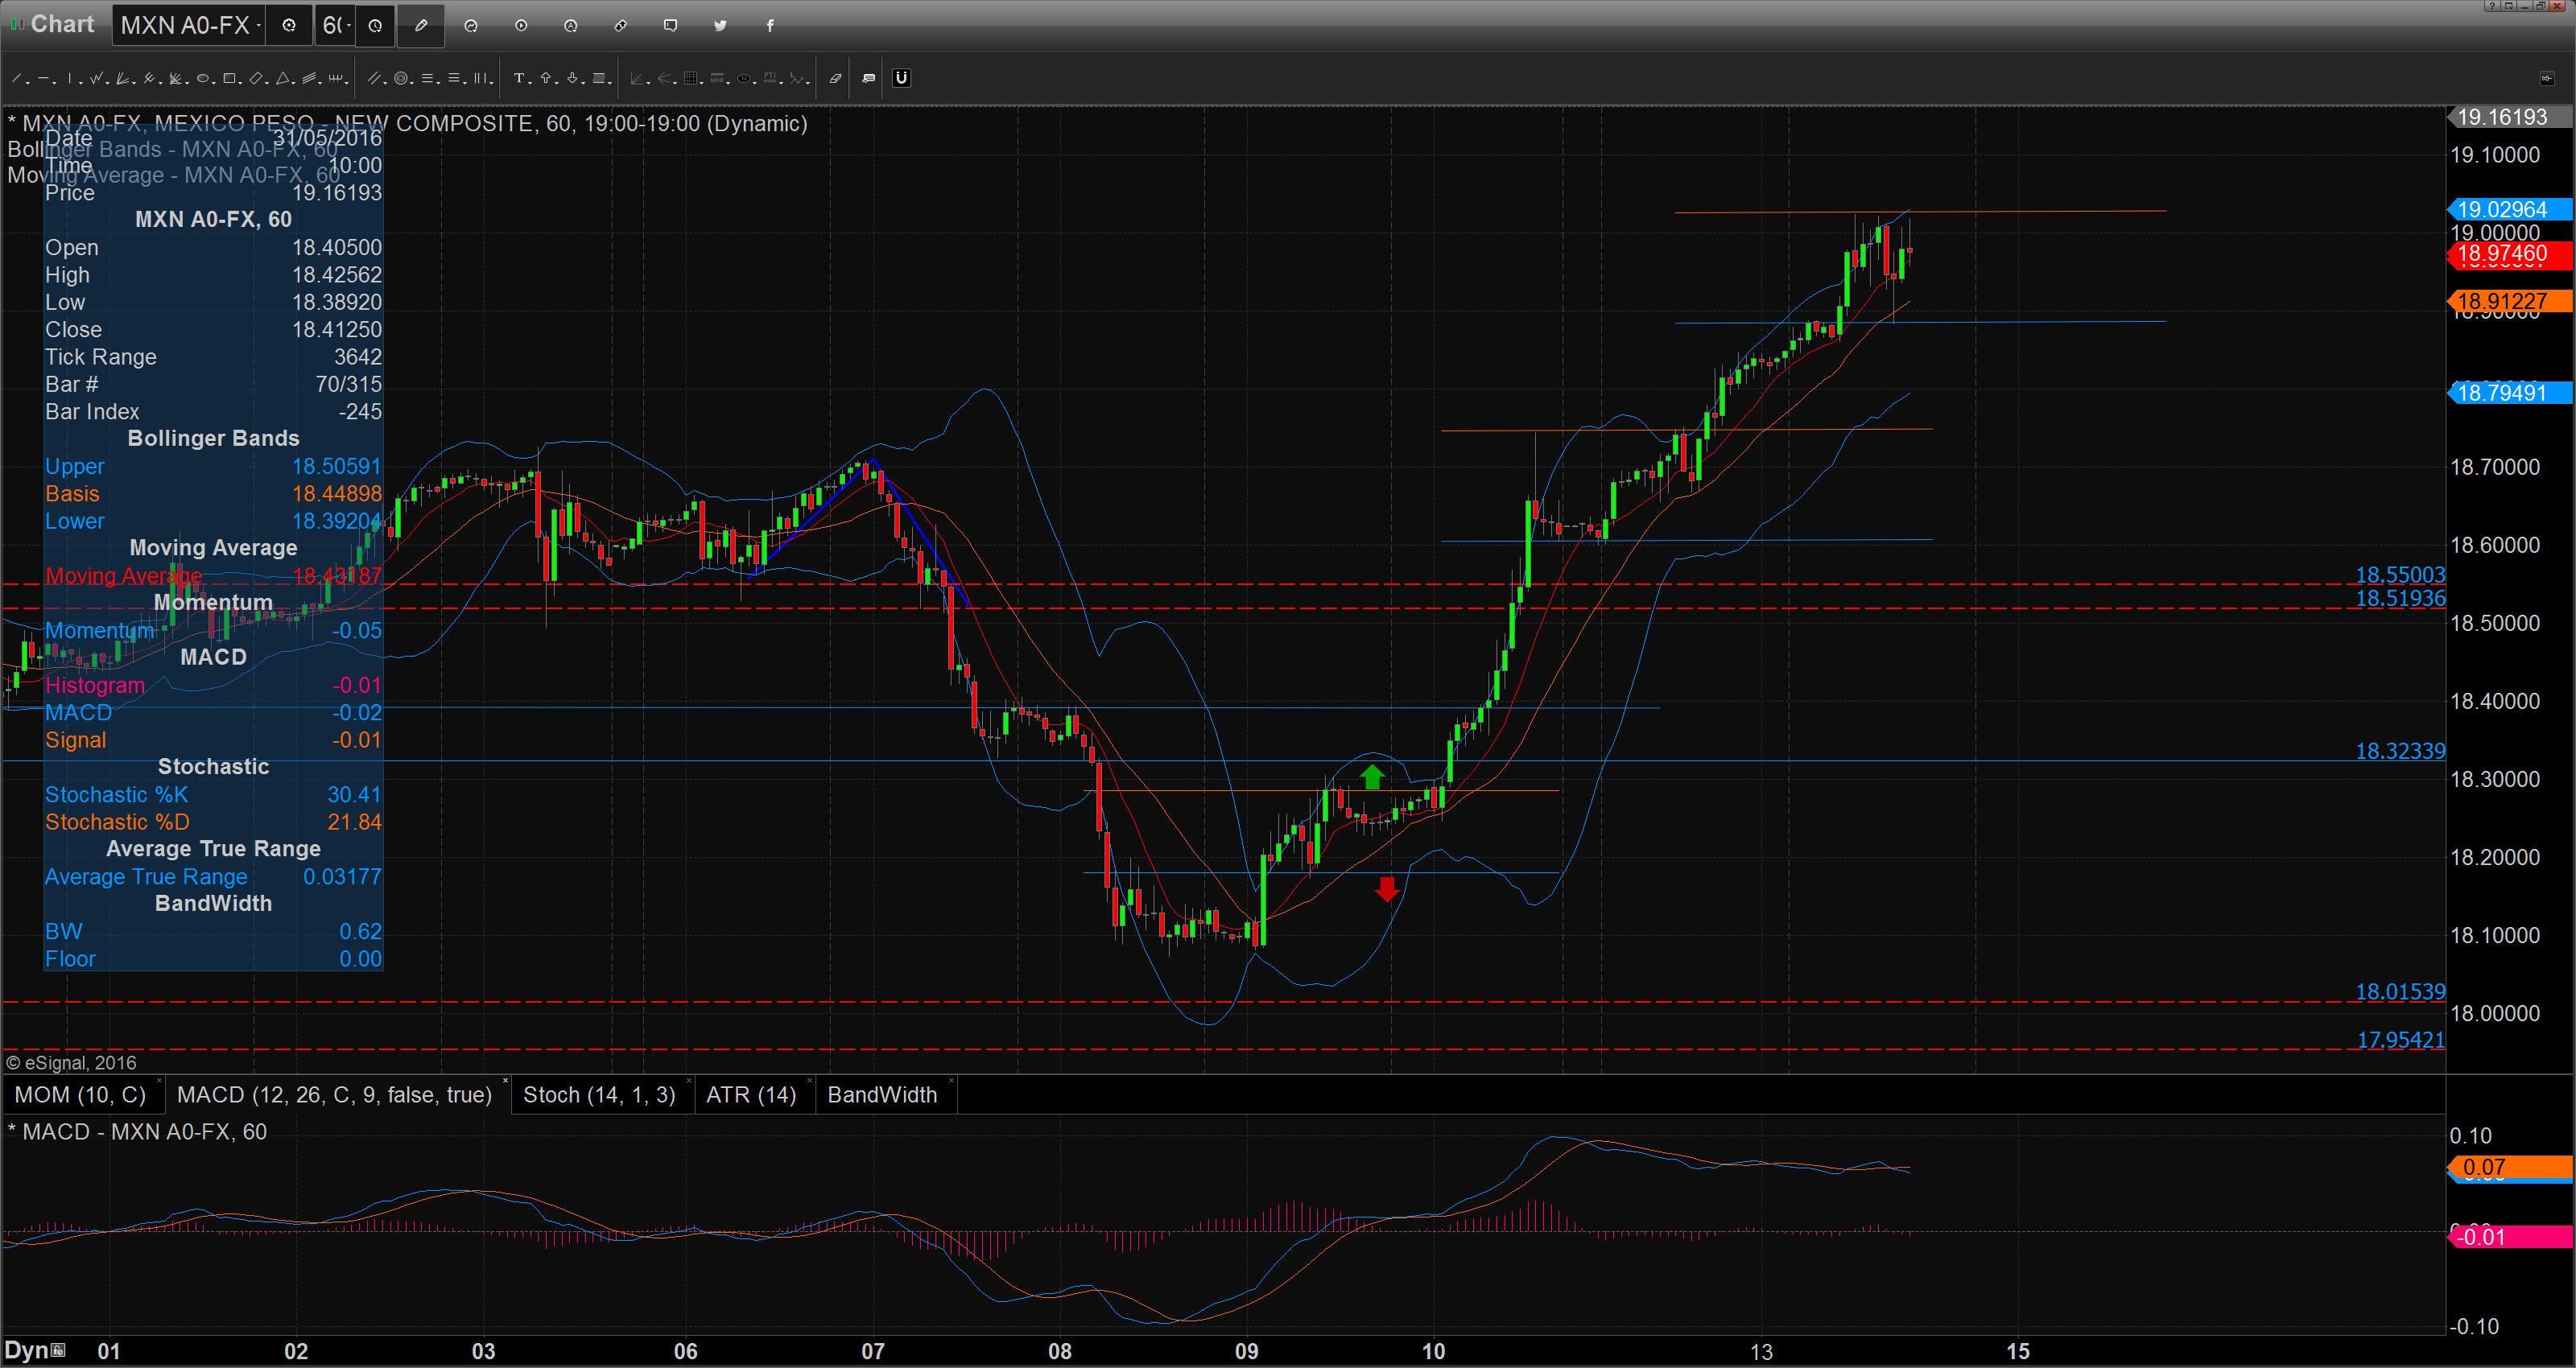Expand the trend line tool options arrow
Viewport: 2576px width, 1368px height.
click(x=28, y=83)
